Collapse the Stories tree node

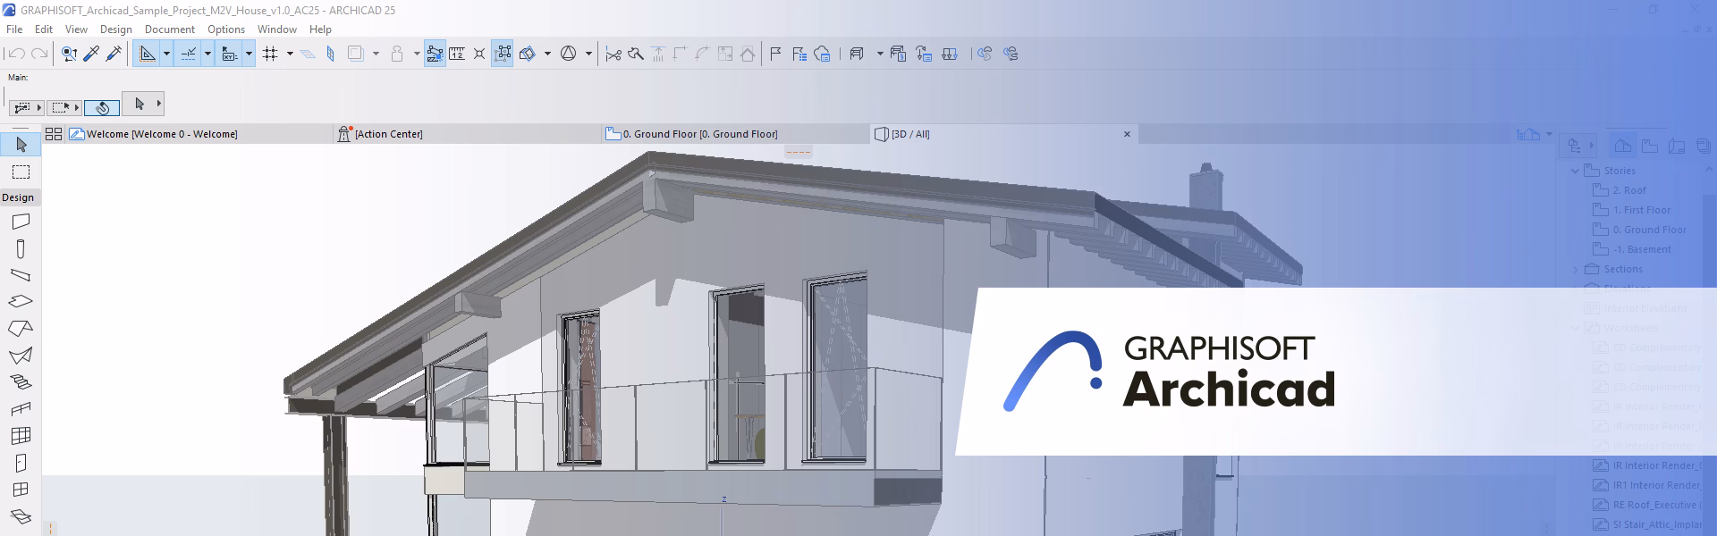(x=1576, y=171)
